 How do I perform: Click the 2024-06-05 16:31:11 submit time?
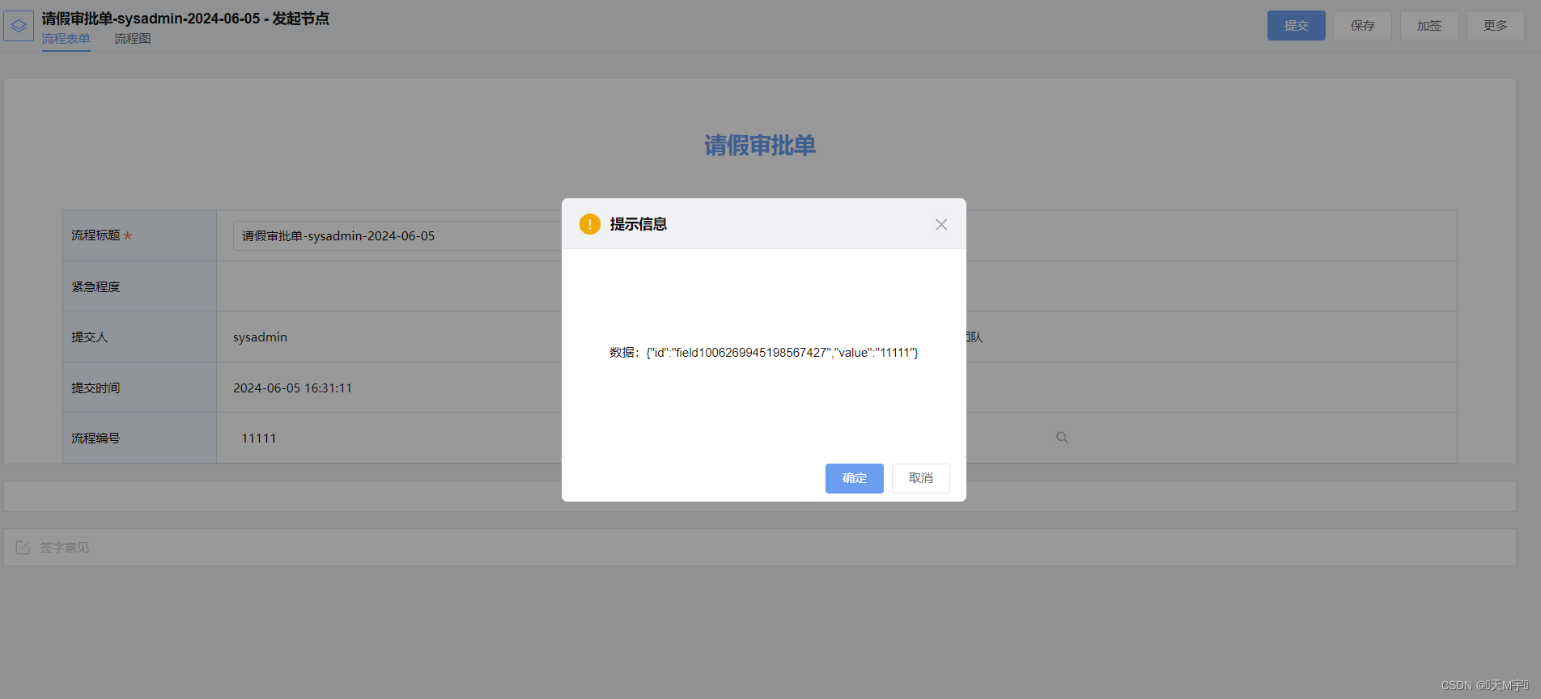(292, 388)
